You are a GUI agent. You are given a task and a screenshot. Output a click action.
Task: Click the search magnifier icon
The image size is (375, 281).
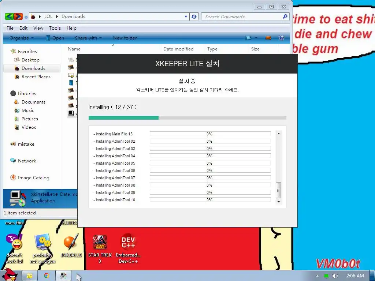285,16
